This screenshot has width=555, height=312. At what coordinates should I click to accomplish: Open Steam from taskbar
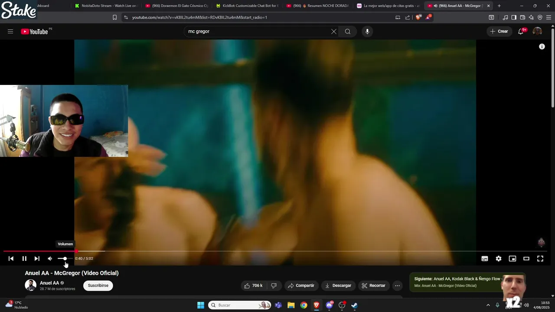pos(355,305)
